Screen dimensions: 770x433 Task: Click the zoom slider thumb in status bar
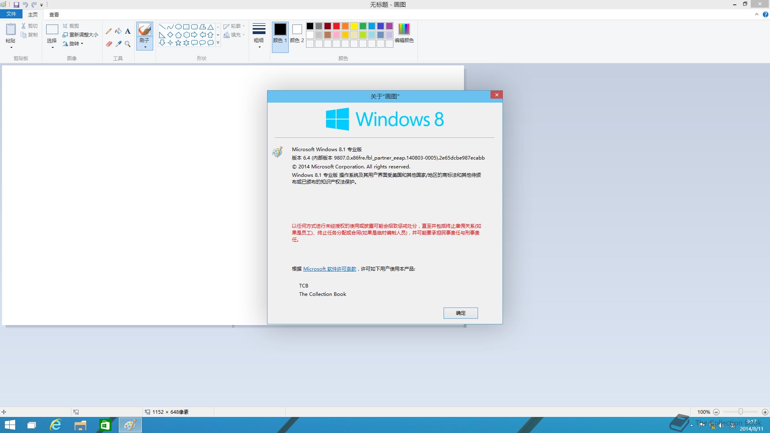click(x=741, y=412)
